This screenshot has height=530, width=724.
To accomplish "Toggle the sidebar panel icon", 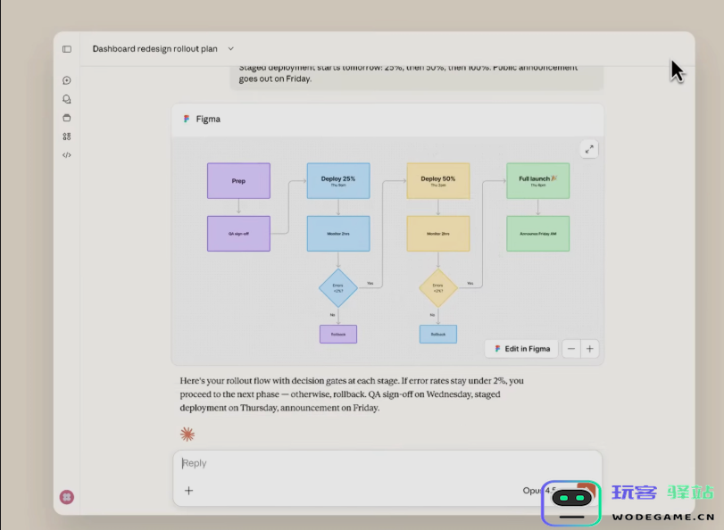I will click(67, 49).
